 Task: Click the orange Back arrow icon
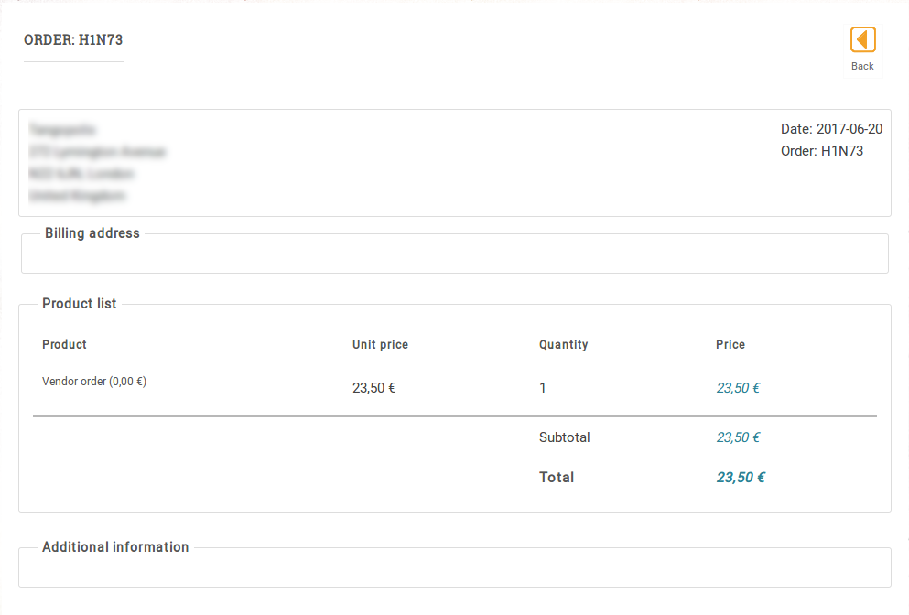(862, 39)
